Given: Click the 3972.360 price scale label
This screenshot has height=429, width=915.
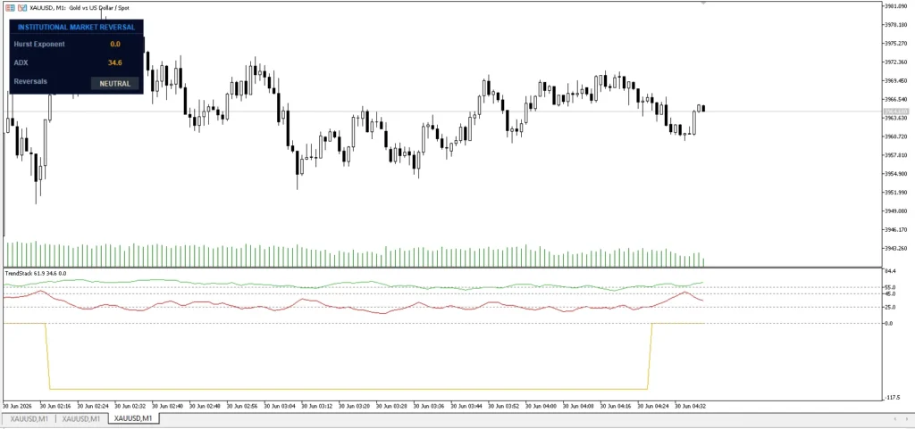Looking at the screenshot, I should point(895,62).
